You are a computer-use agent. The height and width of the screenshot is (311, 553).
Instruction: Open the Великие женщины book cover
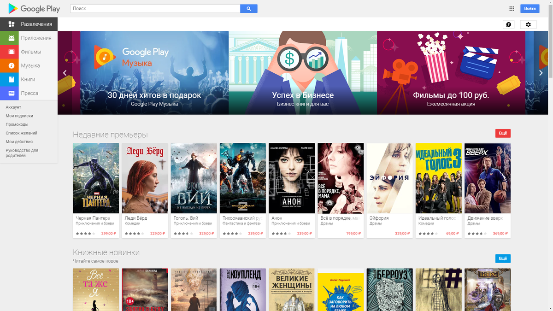(292, 290)
